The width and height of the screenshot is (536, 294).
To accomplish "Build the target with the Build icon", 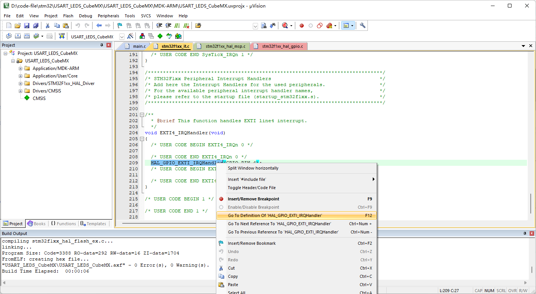I will coord(18,36).
